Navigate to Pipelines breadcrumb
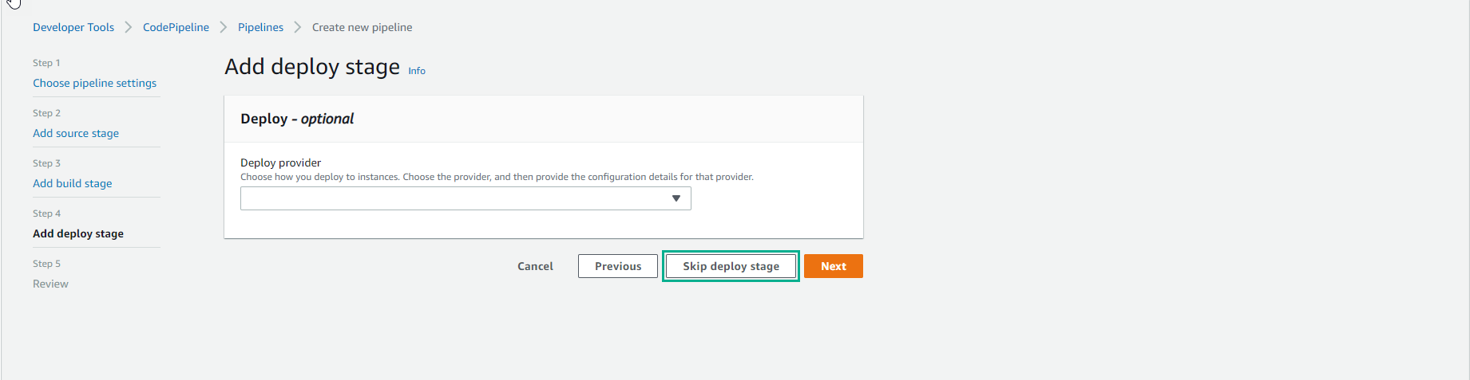Screen dimensions: 1470x380 click(260, 27)
